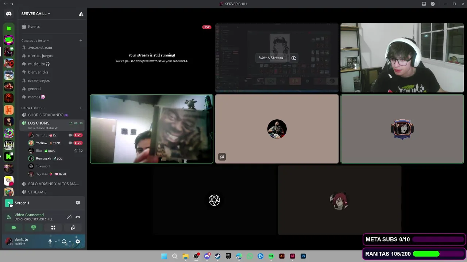
Task: Add channel to PARA TODOS with plus
Action: pos(81,108)
